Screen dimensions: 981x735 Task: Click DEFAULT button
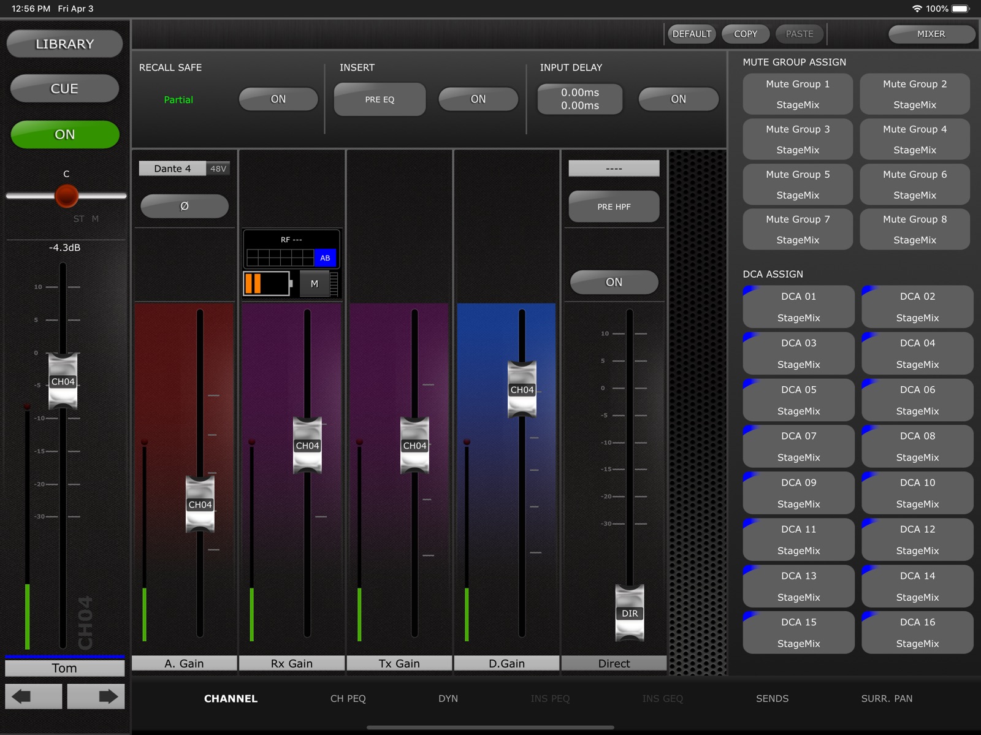pyautogui.click(x=692, y=34)
